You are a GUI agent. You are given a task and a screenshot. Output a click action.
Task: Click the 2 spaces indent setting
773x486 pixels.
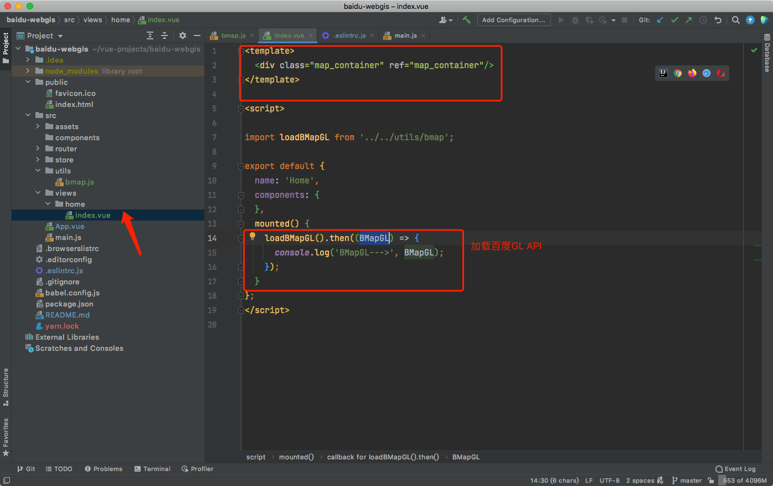[644, 480]
